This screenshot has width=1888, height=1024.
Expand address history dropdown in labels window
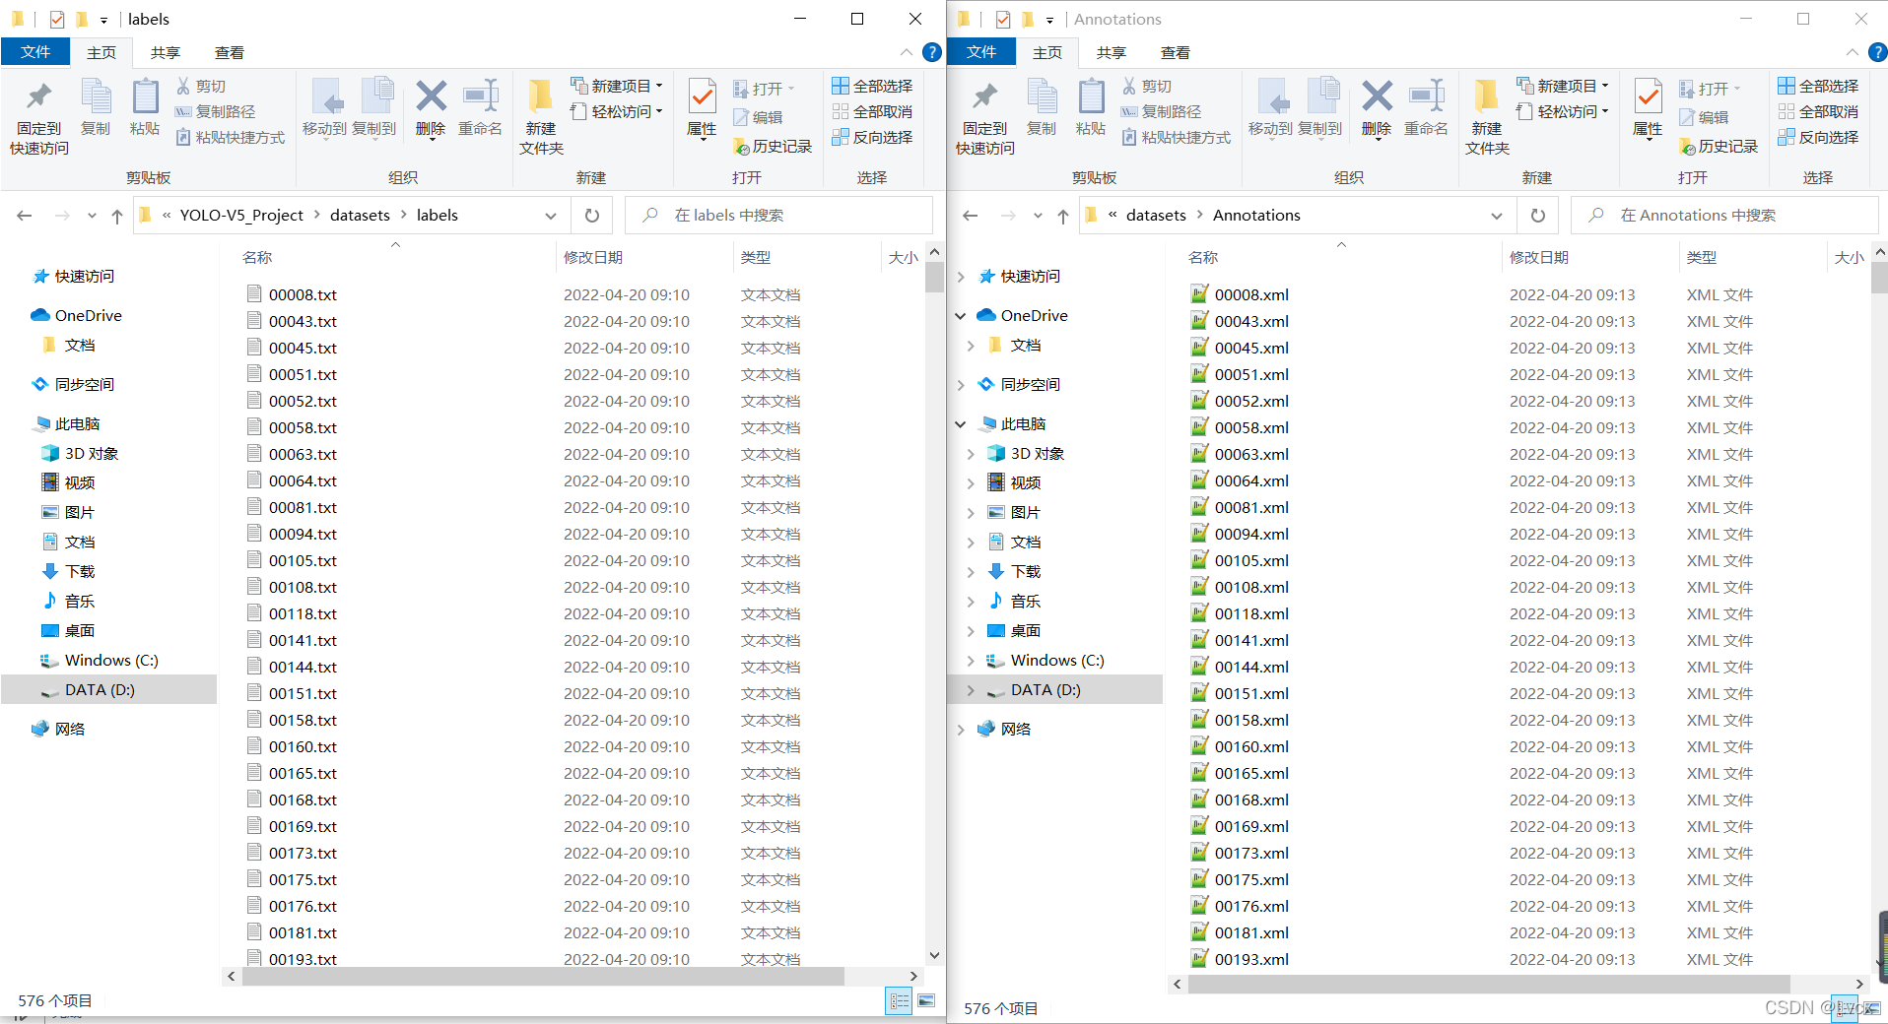pos(551,216)
